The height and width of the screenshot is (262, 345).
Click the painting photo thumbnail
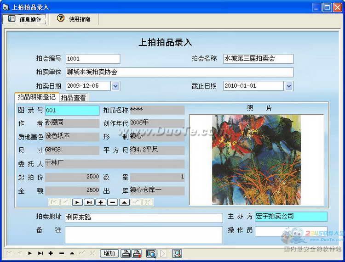click(256, 160)
